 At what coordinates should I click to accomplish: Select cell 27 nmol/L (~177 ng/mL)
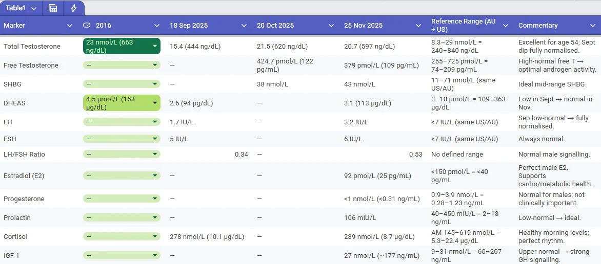pyautogui.click(x=382, y=255)
